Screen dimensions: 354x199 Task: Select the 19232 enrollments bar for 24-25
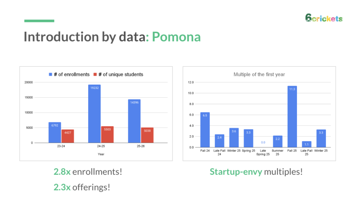coord(94,113)
